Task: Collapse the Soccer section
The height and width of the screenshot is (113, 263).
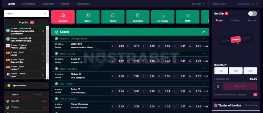Action: click(204, 32)
